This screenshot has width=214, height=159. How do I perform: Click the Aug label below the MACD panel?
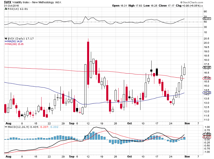coord(8,156)
